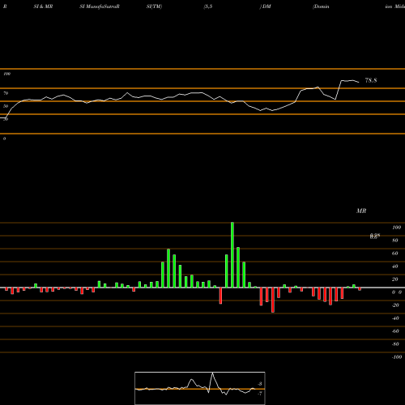Open the mini overview chart thumbnail
405x405 pixels.
[x=200, y=388]
